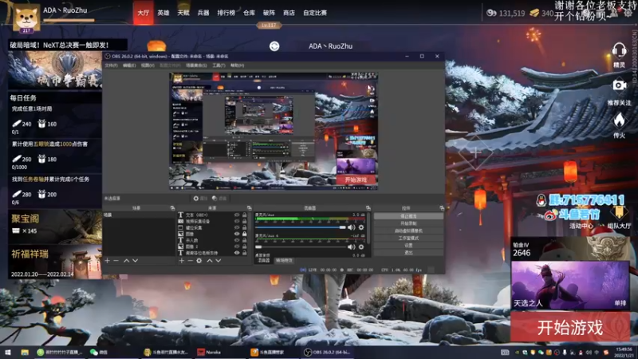Viewport: 638px width, 359px height.
Task: Move scene down with the arrow in Scenes panel
Action: coord(135,261)
